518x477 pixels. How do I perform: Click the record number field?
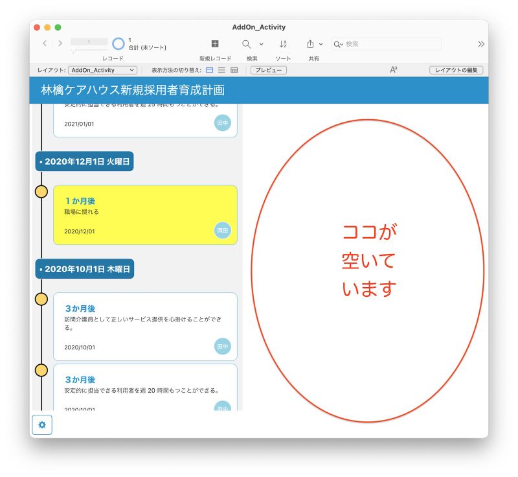[x=89, y=41]
